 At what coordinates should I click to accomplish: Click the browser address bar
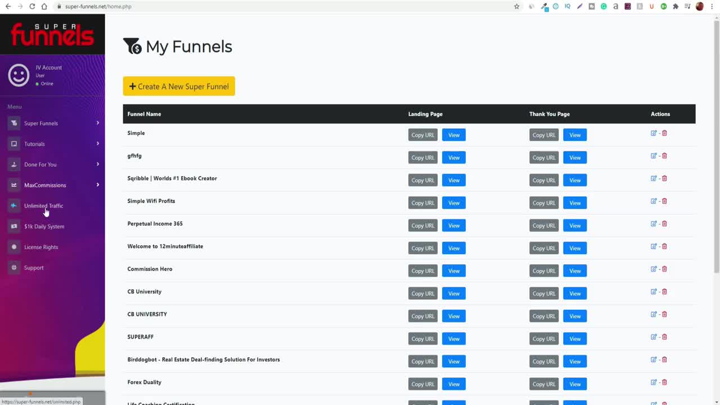[x=281, y=7]
